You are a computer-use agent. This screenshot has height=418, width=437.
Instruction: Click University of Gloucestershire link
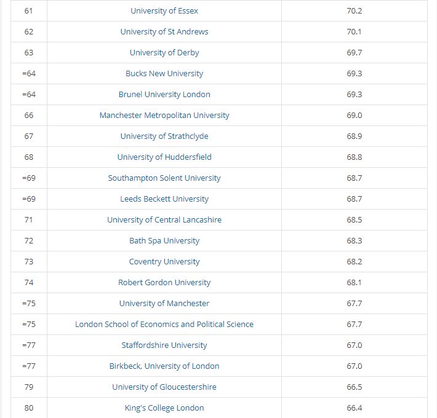pyautogui.click(x=164, y=387)
